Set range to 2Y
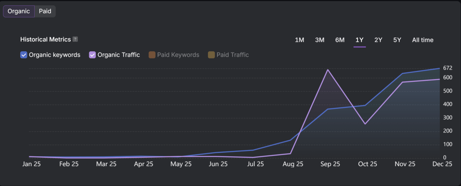The image size is (461, 186). [x=378, y=40]
